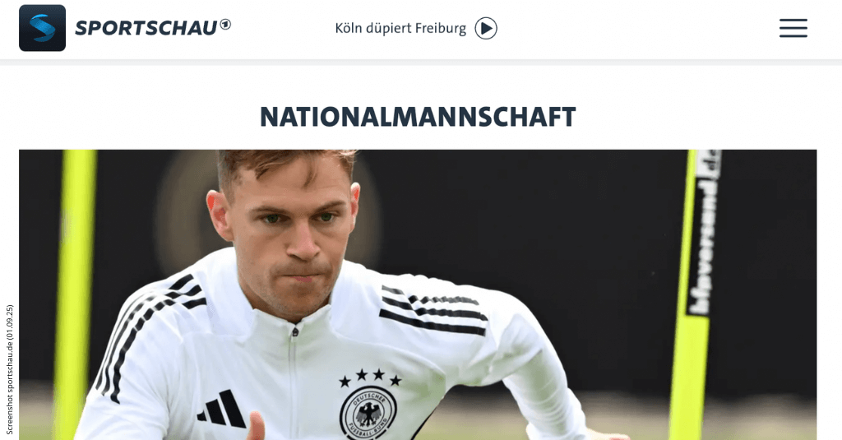
Task: Click the Adidas logo on the white jersey
Action: coord(221,408)
